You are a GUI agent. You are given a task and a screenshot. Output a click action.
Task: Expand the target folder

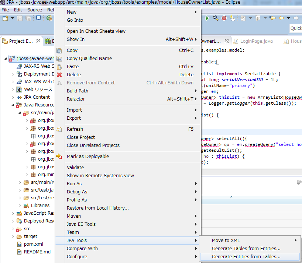(x=13, y=236)
